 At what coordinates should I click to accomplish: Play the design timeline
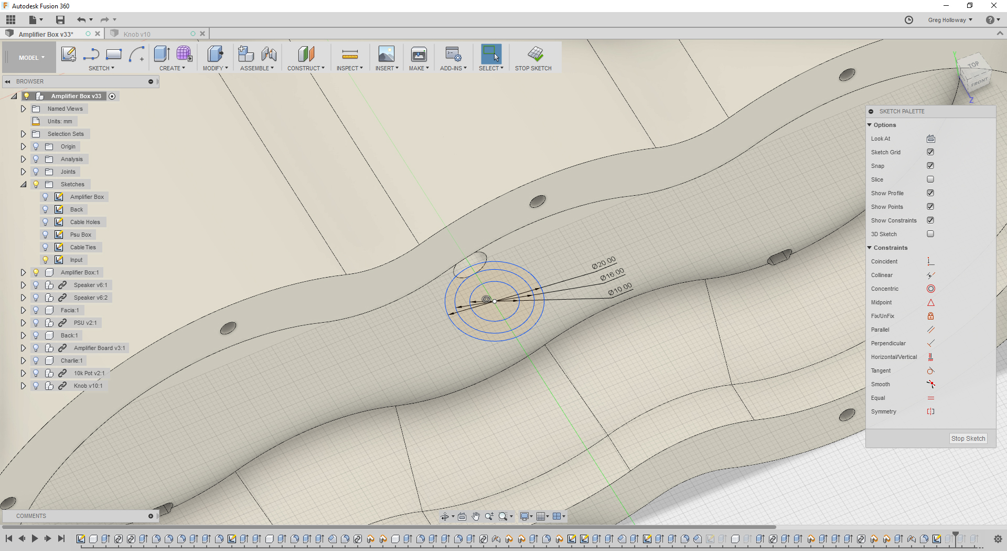35,538
